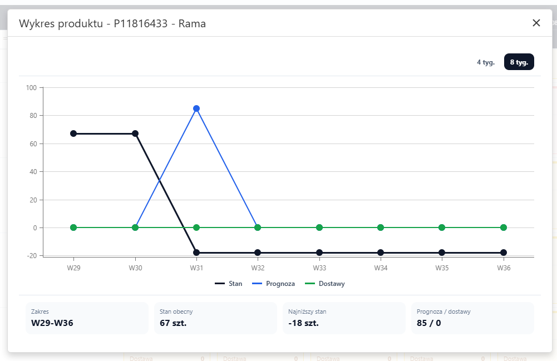Click the Dostawy green point at W33
Viewport: 557px width, 361px height.
(x=319, y=228)
